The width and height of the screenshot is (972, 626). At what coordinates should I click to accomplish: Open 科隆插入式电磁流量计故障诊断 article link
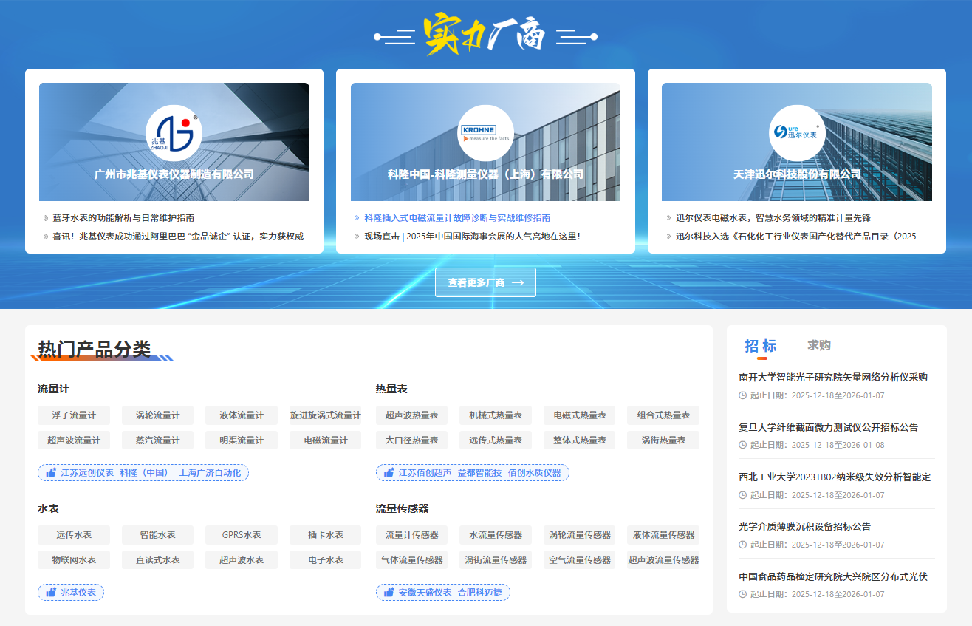click(456, 218)
